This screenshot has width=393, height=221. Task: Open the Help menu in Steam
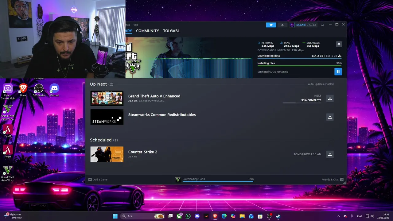pos(135,25)
